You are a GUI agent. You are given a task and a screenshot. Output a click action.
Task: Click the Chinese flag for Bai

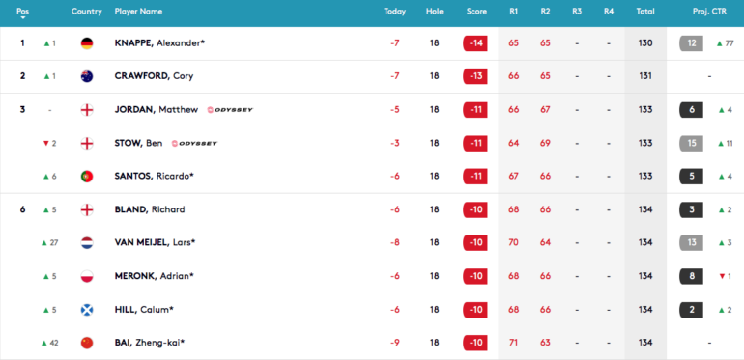click(87, 343)
